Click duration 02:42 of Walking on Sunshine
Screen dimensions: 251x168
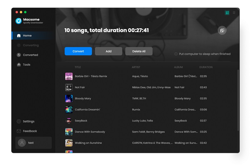click(203, 143)
